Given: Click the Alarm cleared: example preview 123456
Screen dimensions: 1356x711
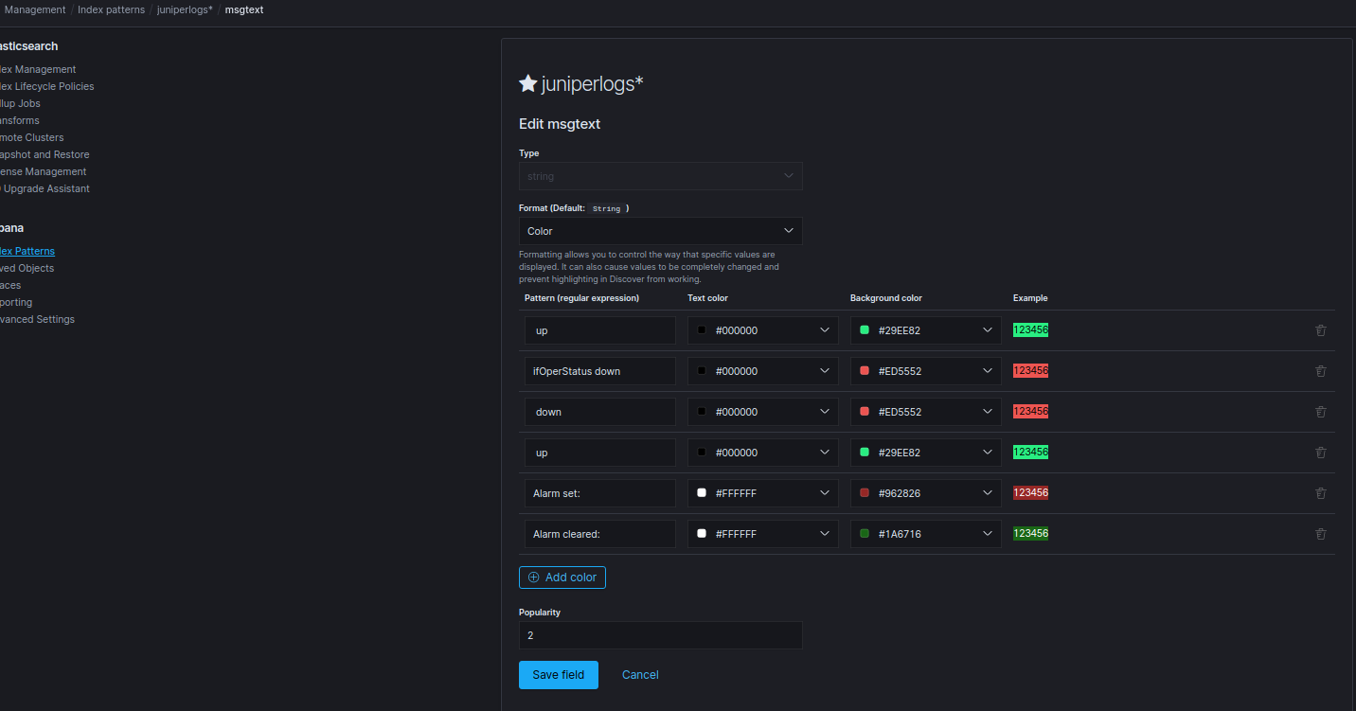Looking at the screenshot, I should (x=1030, y=534).
